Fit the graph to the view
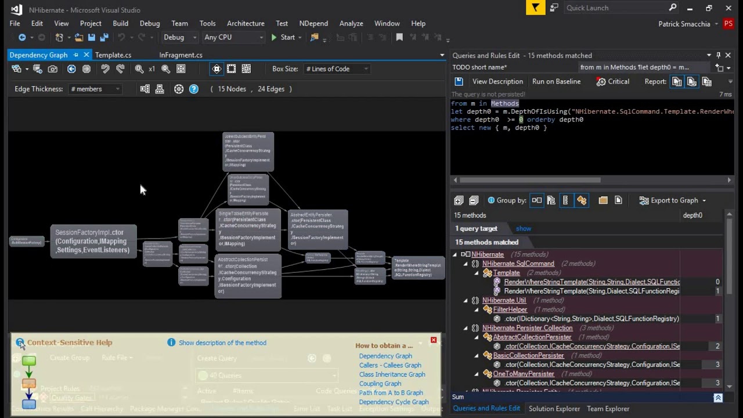 (181, 69)
